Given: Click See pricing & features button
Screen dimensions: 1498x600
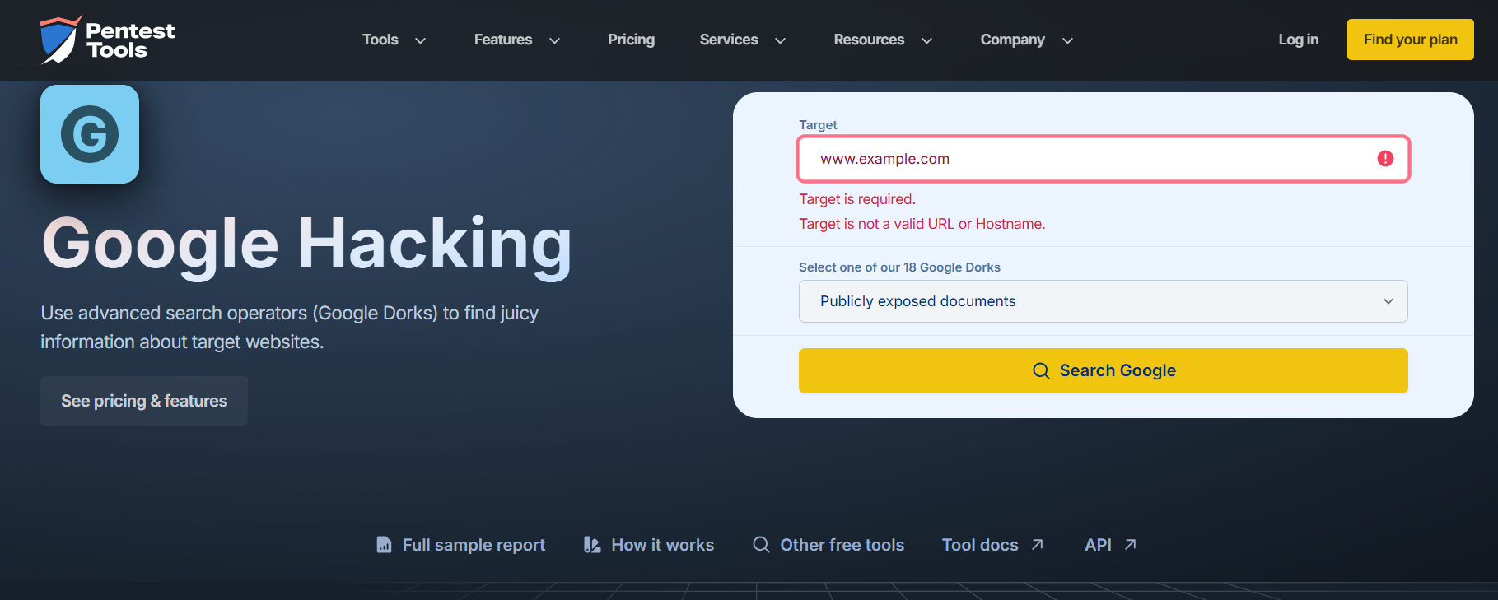Looking at the screenshot, I should pos(144,401).
